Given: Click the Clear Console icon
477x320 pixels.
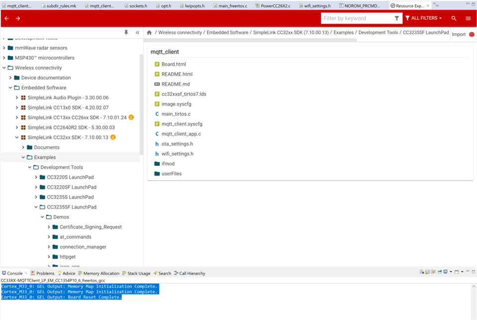Looking at the screenshot, I should [x=422, y=271].
